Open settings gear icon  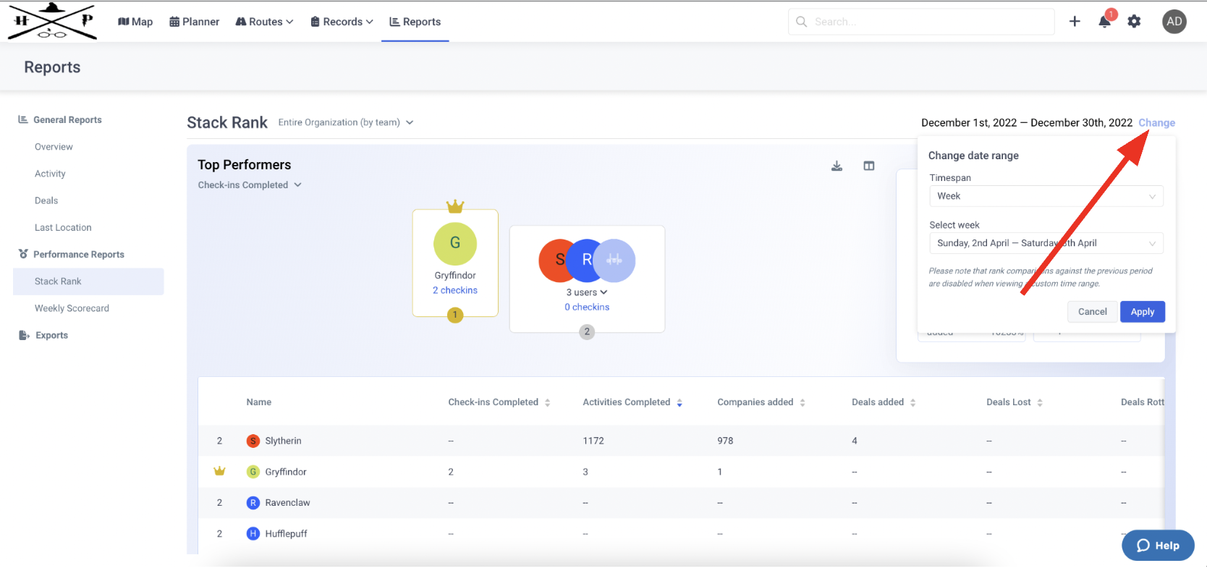[x=1135, y=22]
